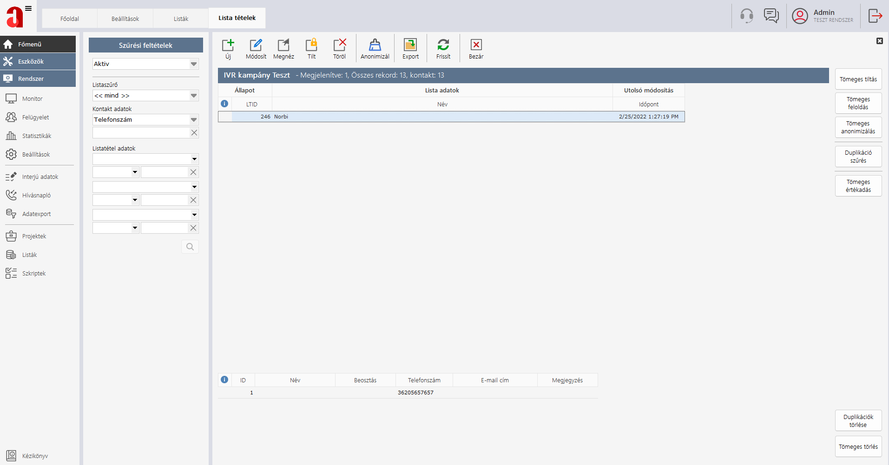
Task: Click the Anonimizál toolbar icon
Action: (375, 46)
